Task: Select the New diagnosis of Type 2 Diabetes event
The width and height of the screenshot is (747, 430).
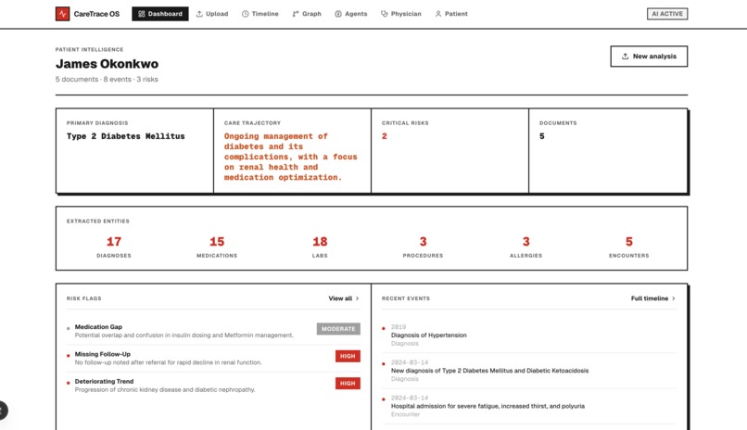Action: (529, 371)
